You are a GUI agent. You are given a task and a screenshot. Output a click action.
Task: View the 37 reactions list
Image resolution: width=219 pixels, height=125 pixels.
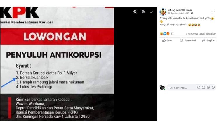point(167,34)
